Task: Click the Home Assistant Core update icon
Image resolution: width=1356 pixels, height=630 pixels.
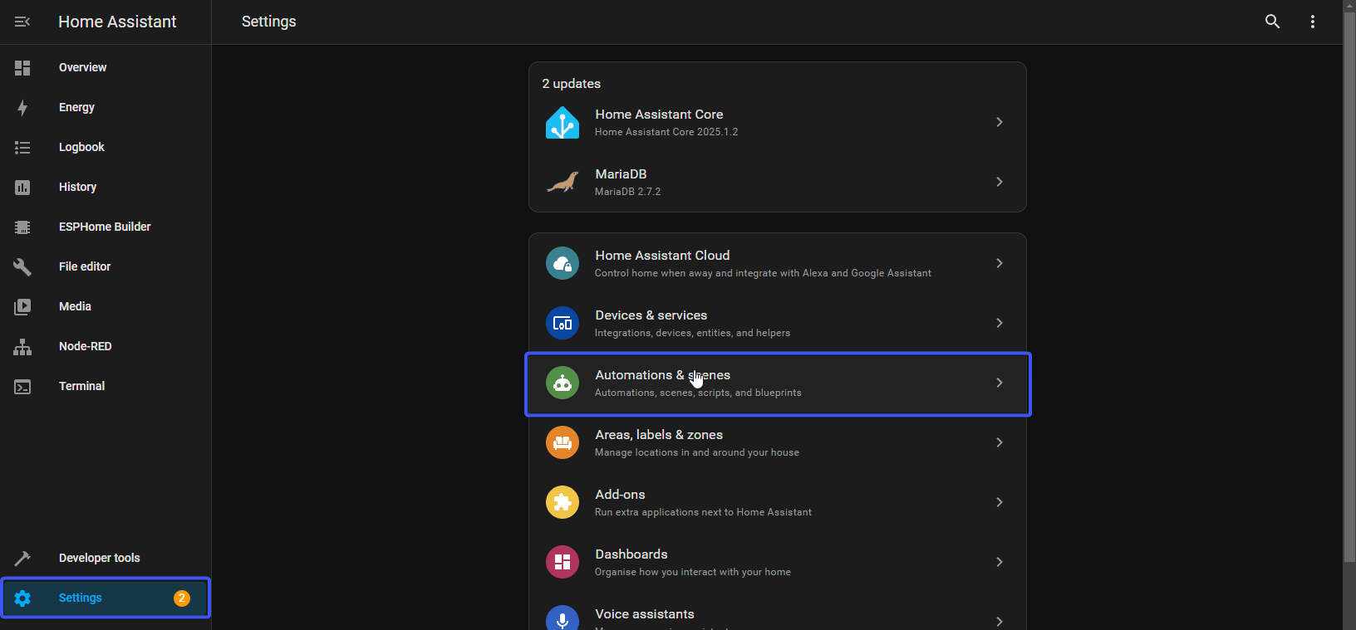Action: [x=563, y=123]
